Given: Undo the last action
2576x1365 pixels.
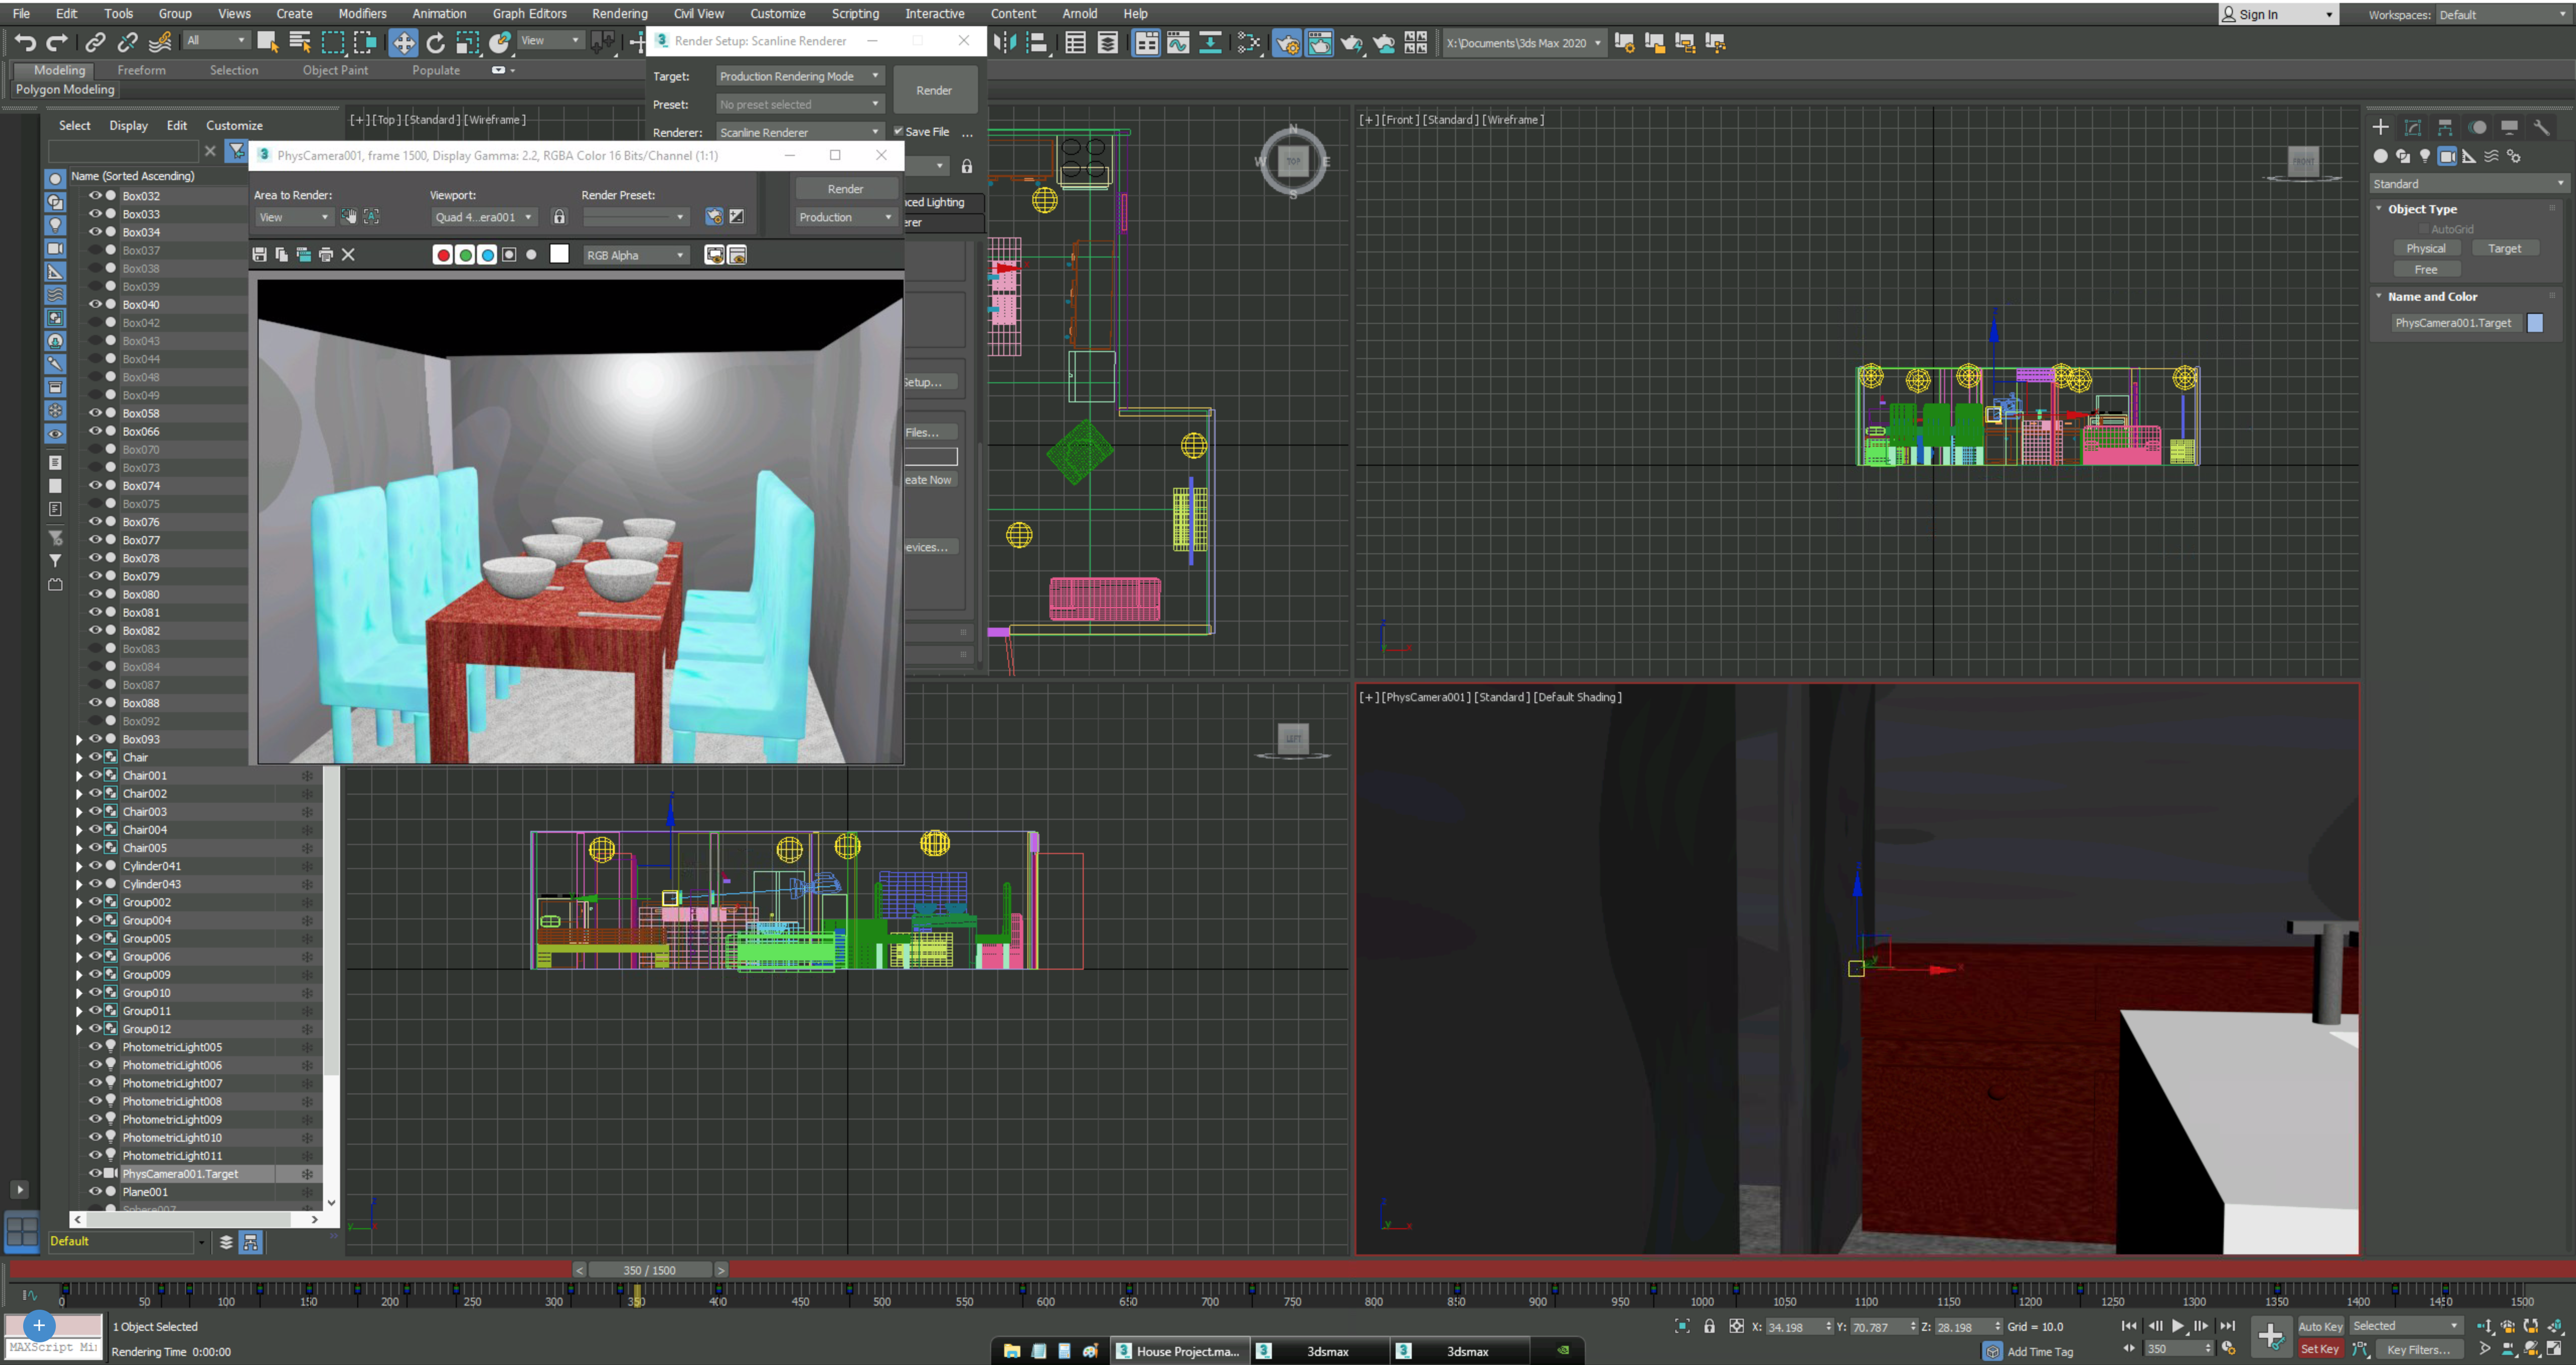Looking at the screenshot, I should [25, 42].
